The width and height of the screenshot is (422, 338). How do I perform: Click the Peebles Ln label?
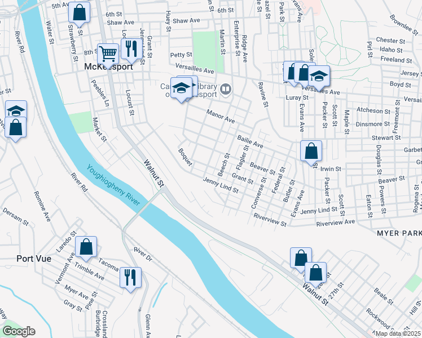(x=100, y=93)
